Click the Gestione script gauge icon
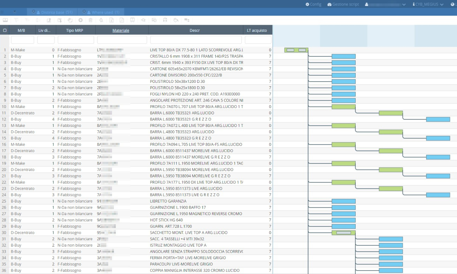 click(x=329, y=4)
